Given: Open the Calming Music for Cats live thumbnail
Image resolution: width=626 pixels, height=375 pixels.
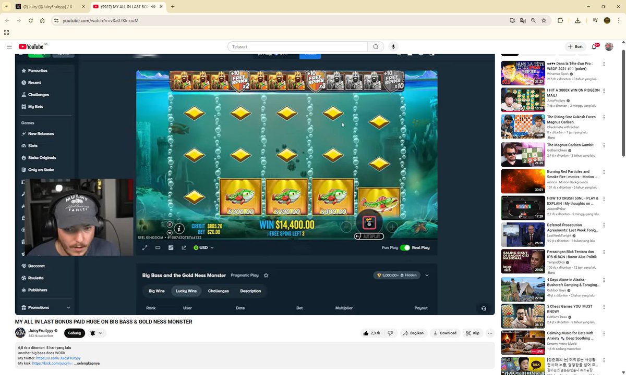Looking at the screenshot, I should tap(523, 343).
